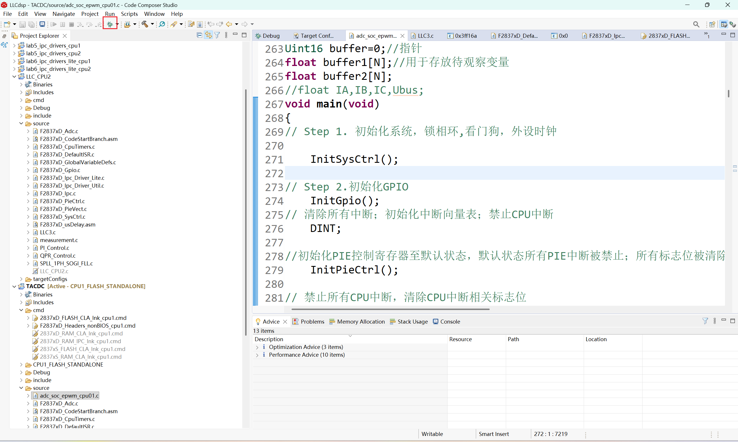This screenshot has width=738, height=442.
Task: Click the magnifier search icon top right
Action: (696, 24)
